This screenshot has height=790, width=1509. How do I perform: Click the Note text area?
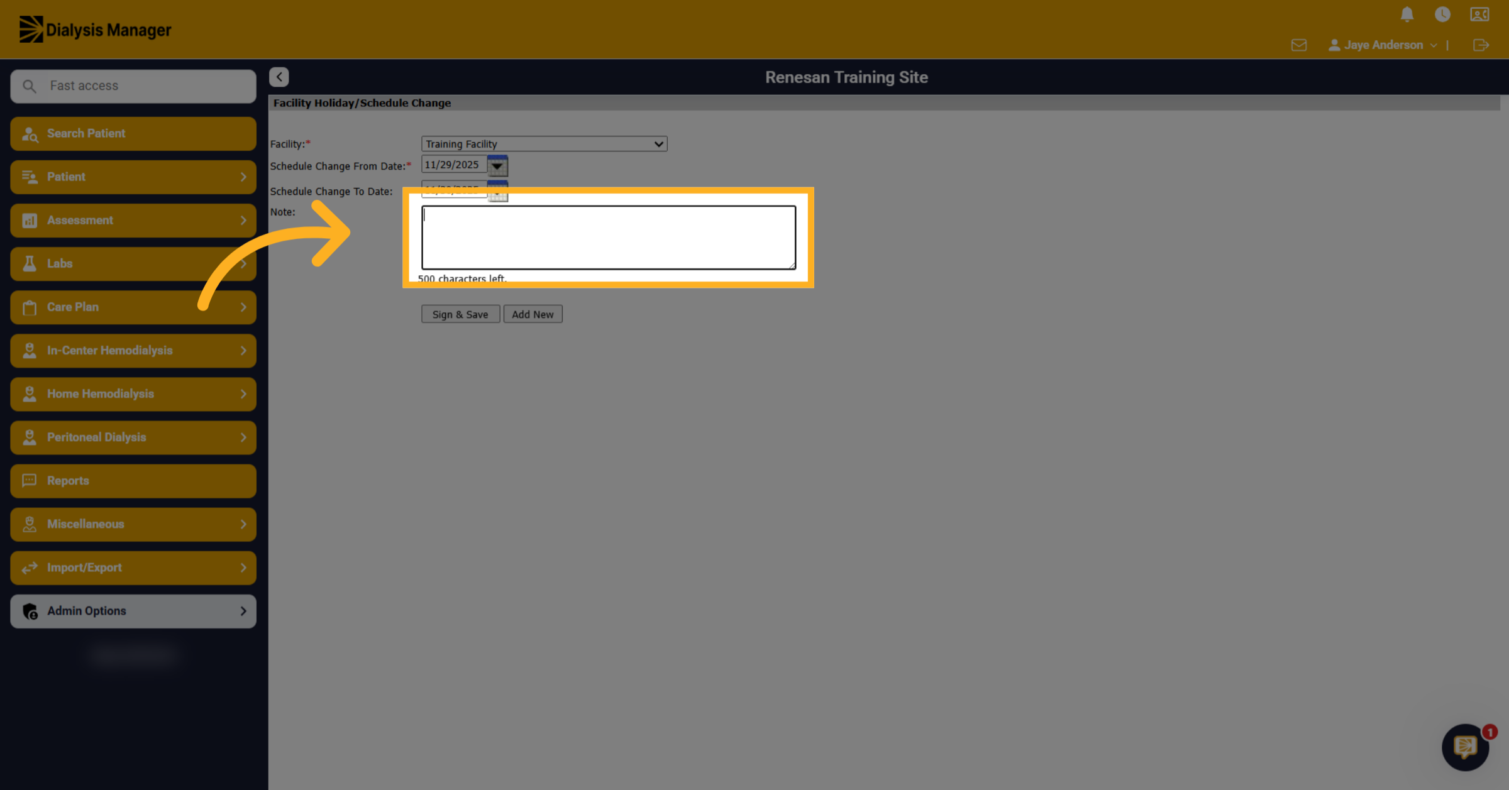tap(609, 238)
